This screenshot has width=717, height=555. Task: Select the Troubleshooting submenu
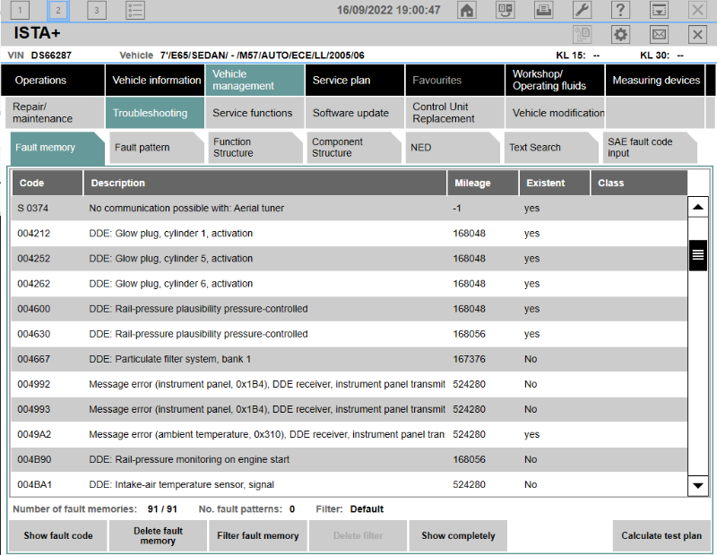pyautogui.click(x=155, y=113)
